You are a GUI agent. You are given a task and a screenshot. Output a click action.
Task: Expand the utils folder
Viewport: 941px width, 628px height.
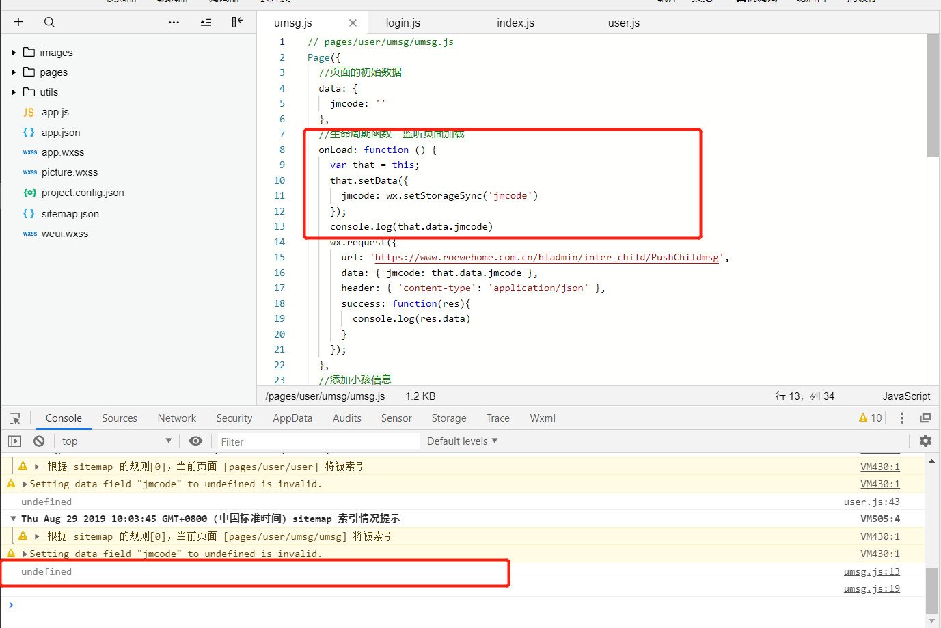[x=14, y=92]
